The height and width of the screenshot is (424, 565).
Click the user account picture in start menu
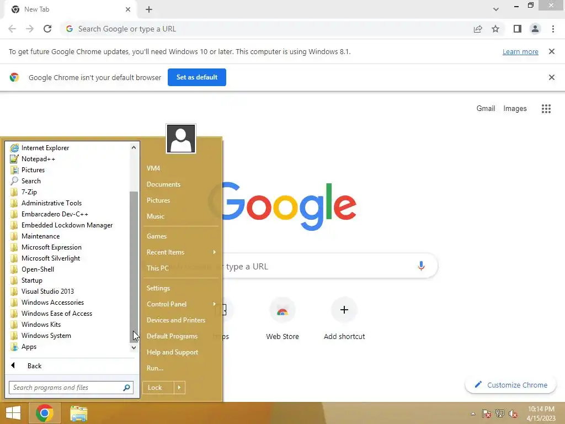(181, 139)
